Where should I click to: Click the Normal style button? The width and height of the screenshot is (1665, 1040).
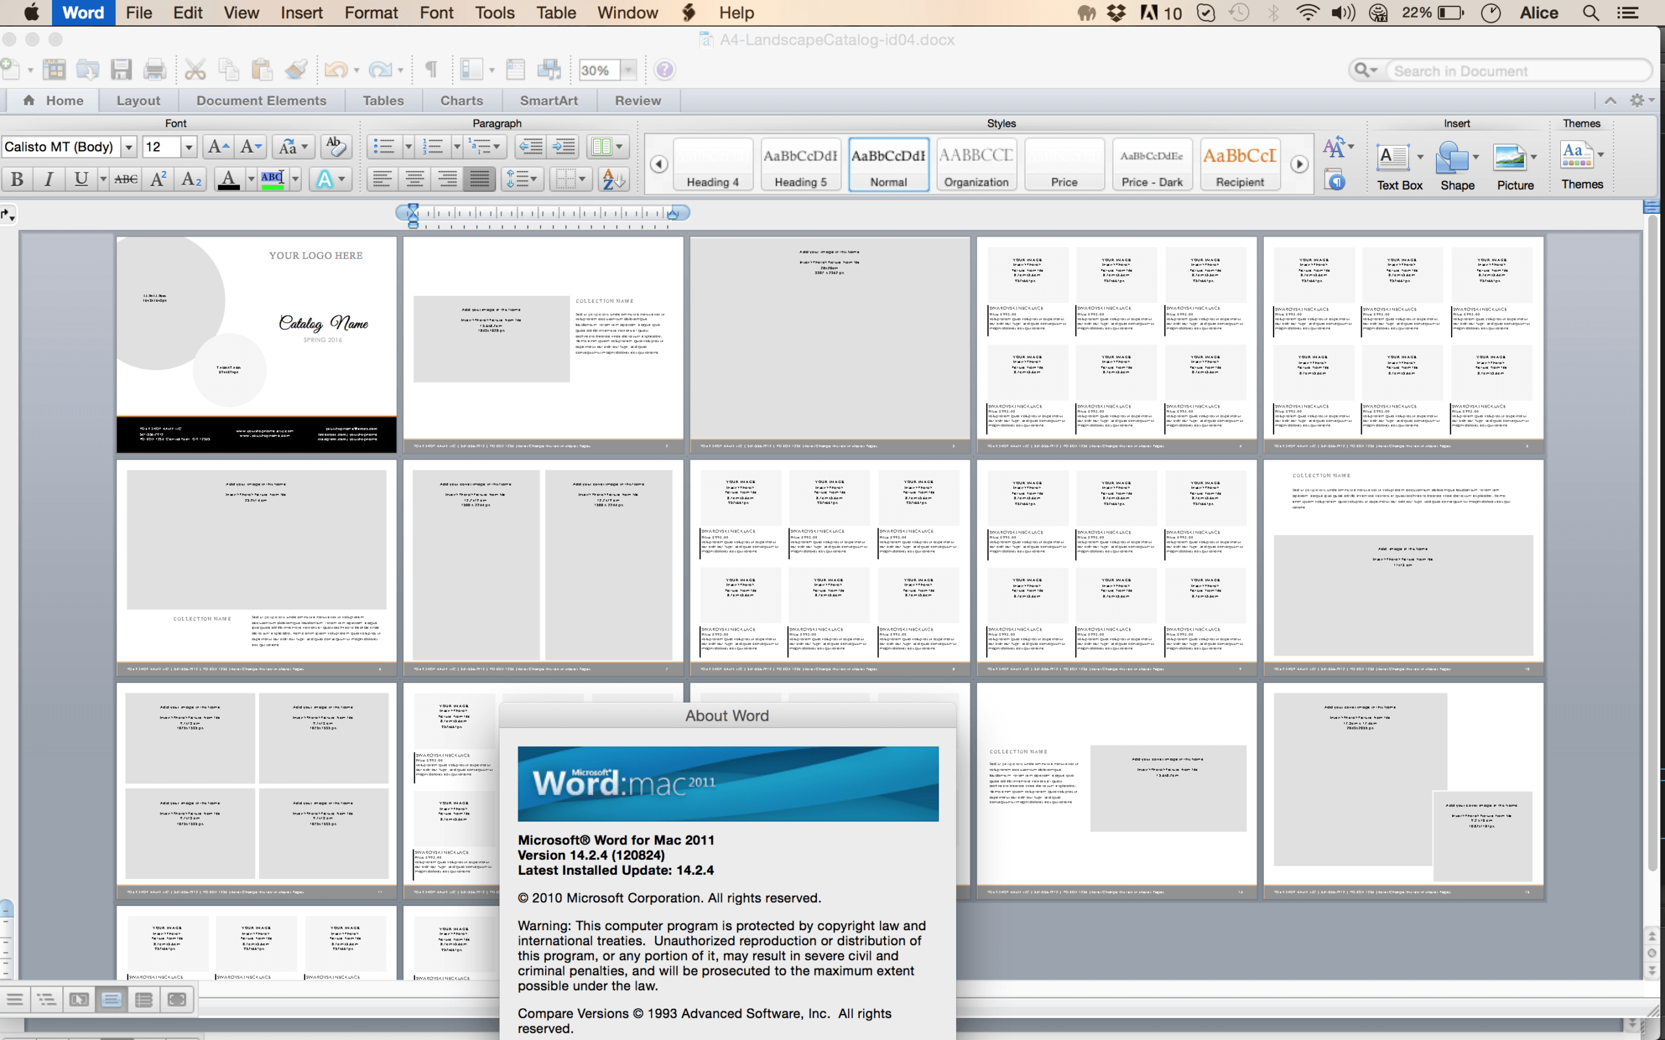(x=887, y=162)
